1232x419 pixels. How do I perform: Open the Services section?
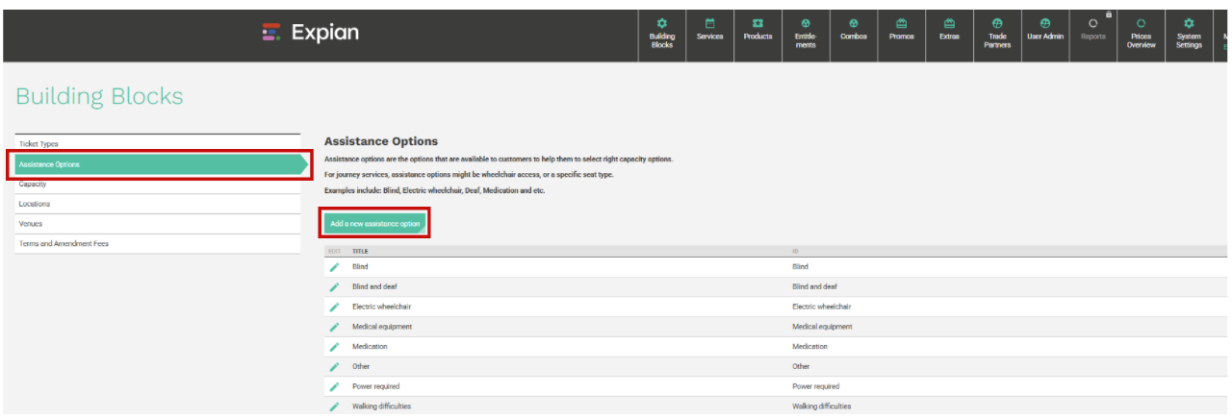point(709,36)
